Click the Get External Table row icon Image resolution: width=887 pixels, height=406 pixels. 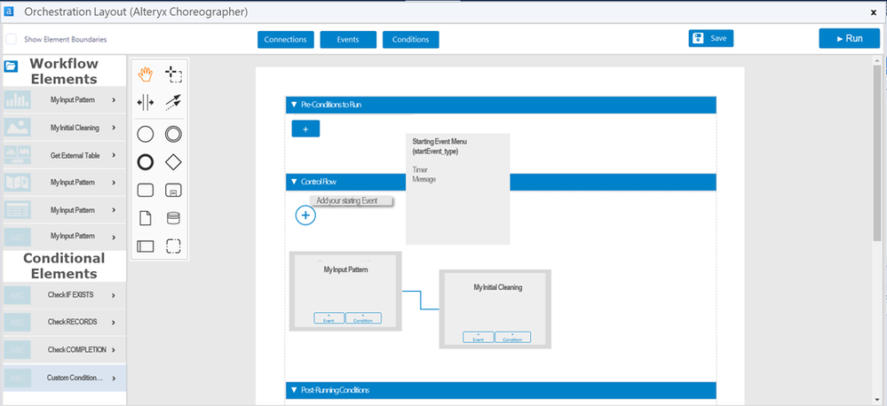pos(18,155)
